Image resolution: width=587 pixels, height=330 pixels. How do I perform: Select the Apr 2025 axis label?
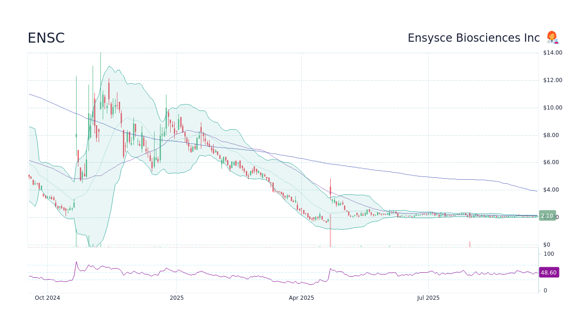tap(301, 297)
